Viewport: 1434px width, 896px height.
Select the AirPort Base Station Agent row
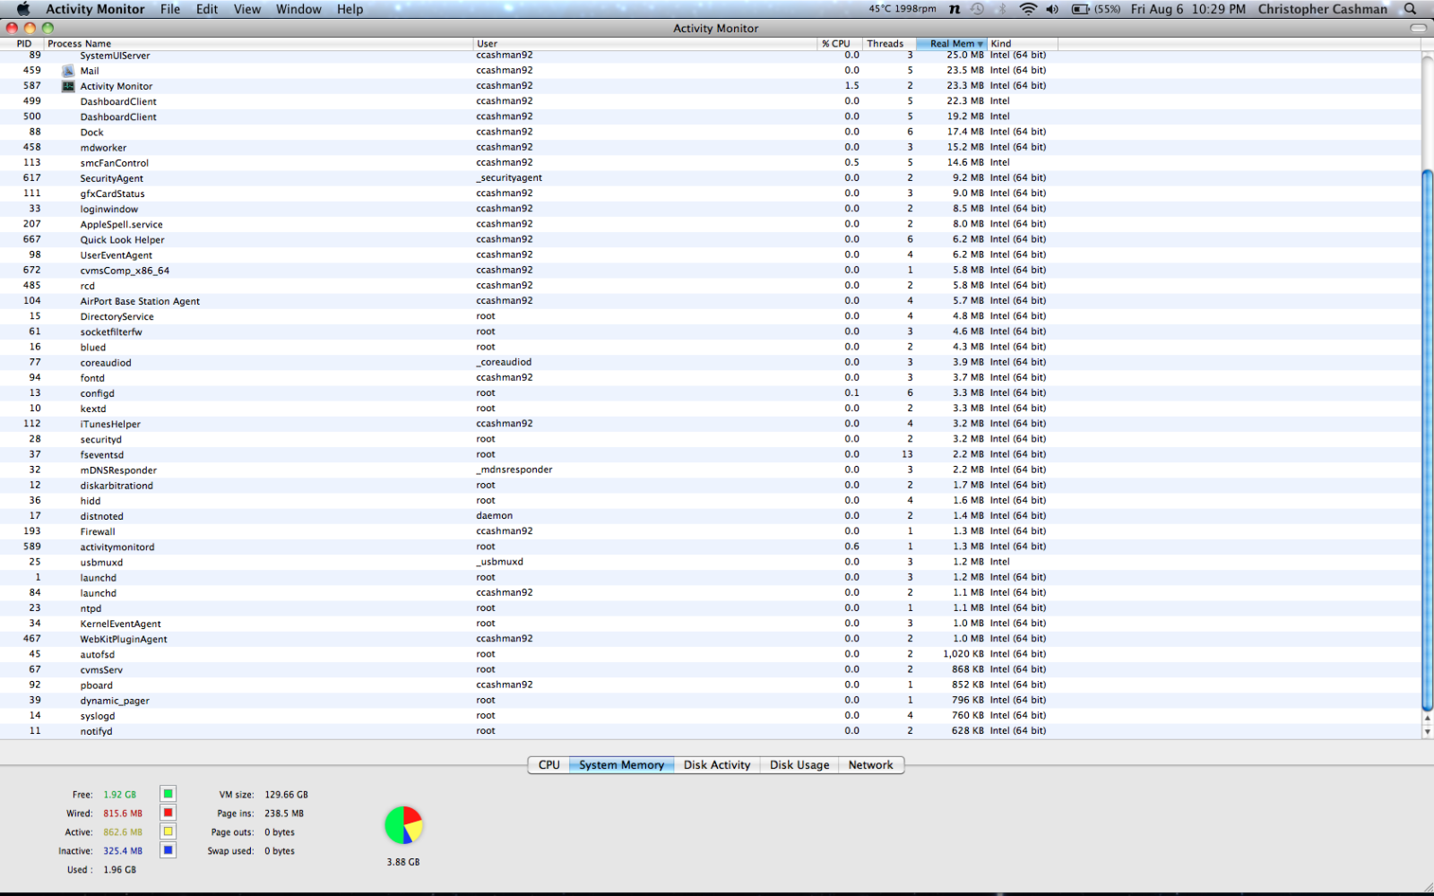point(711,301)
